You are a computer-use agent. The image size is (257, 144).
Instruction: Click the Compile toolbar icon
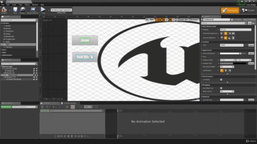coord(4,10)
